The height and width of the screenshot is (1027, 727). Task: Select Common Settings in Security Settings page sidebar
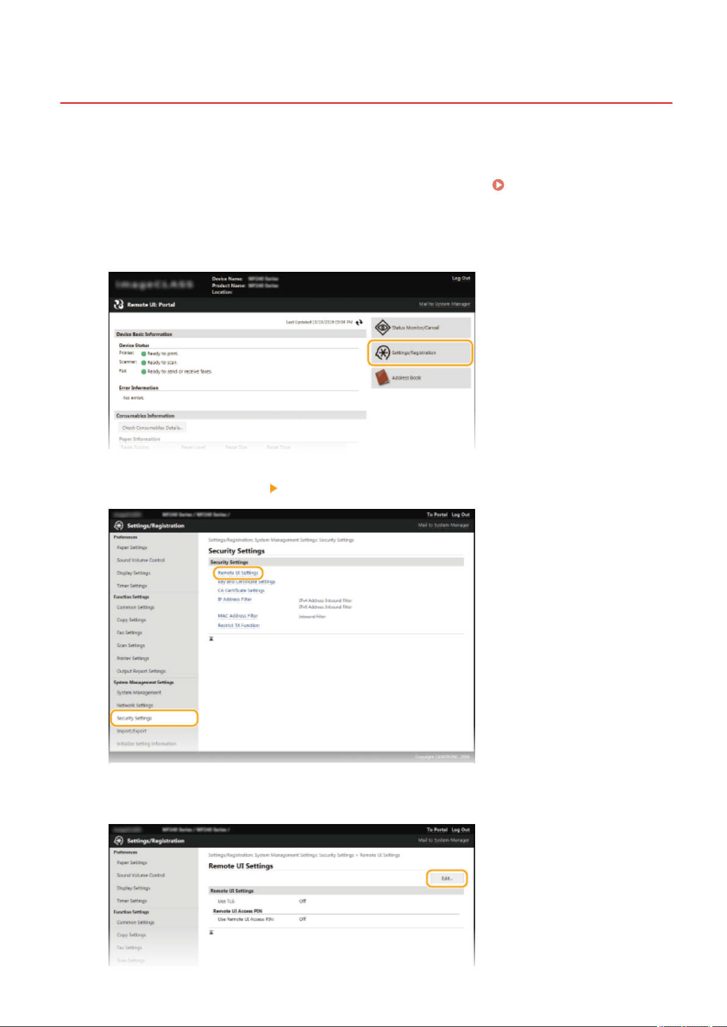point(135,607)
